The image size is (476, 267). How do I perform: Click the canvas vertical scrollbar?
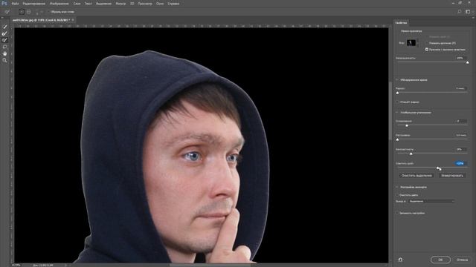click(x=390, y=111)
